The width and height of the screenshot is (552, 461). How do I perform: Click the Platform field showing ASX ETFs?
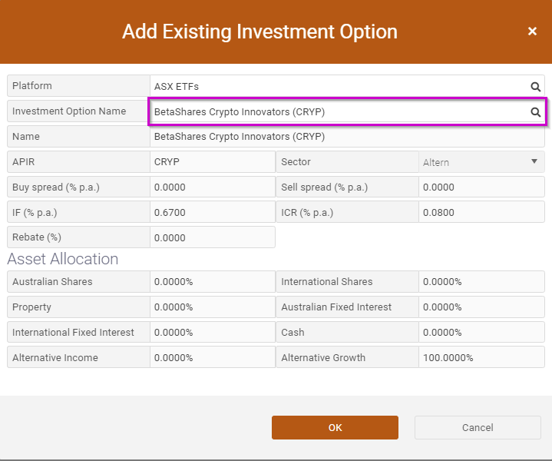tap(347, 86)
